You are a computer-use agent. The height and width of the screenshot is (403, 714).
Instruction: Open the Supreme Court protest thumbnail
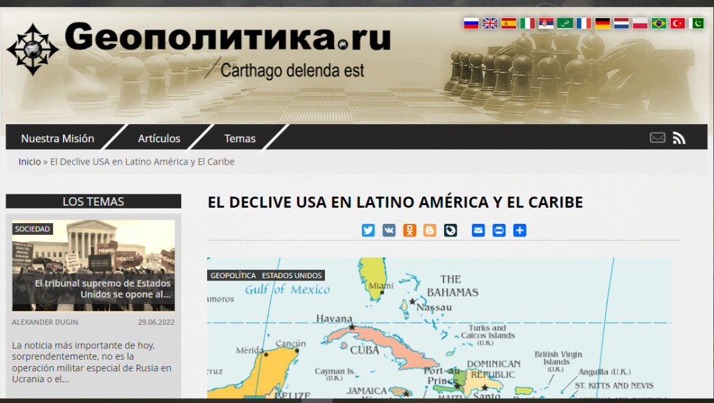pyautogui.click(x=93, y=266)
